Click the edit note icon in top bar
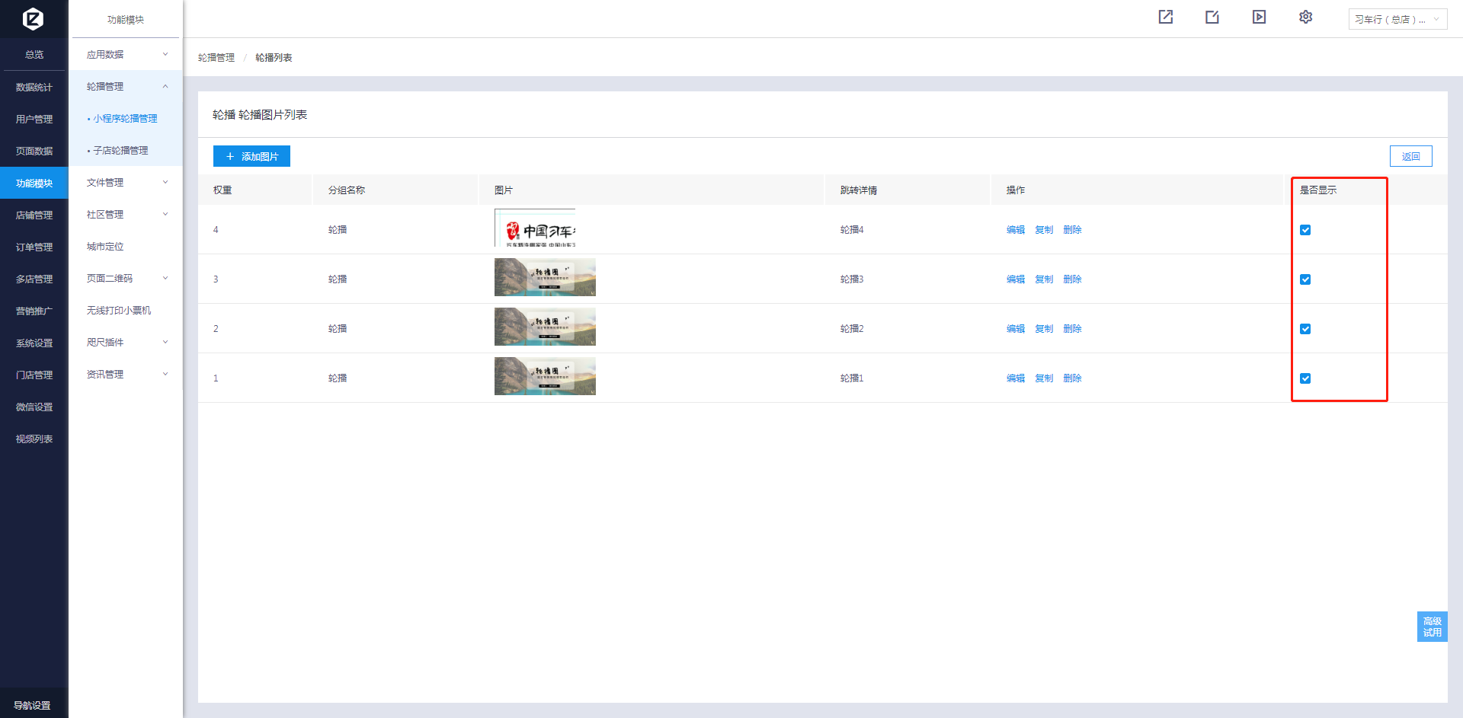 (1212, 17)
